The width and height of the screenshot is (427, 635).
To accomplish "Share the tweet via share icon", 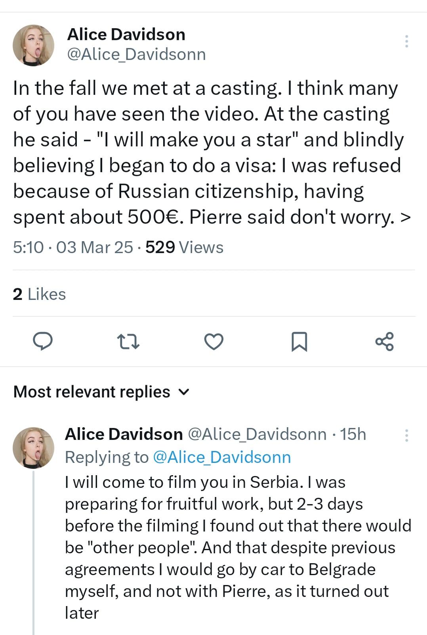I will [x=385, y=341].
